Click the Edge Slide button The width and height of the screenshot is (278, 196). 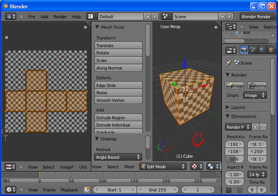[118, 85]
